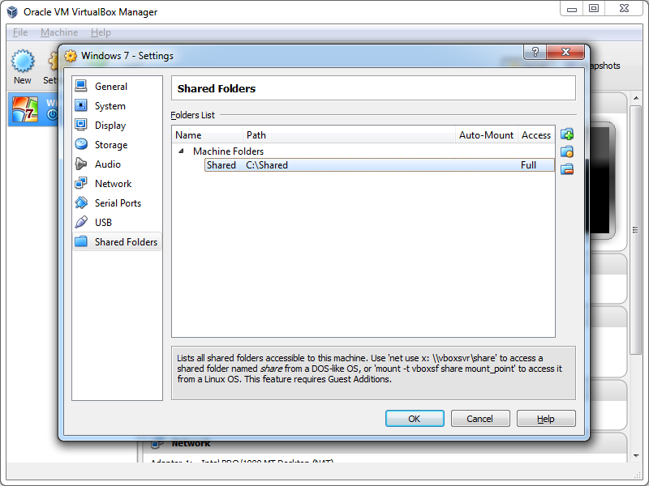649x486 pixels.
Task: Click the Add shared folder icon
Action: (567, 134)
